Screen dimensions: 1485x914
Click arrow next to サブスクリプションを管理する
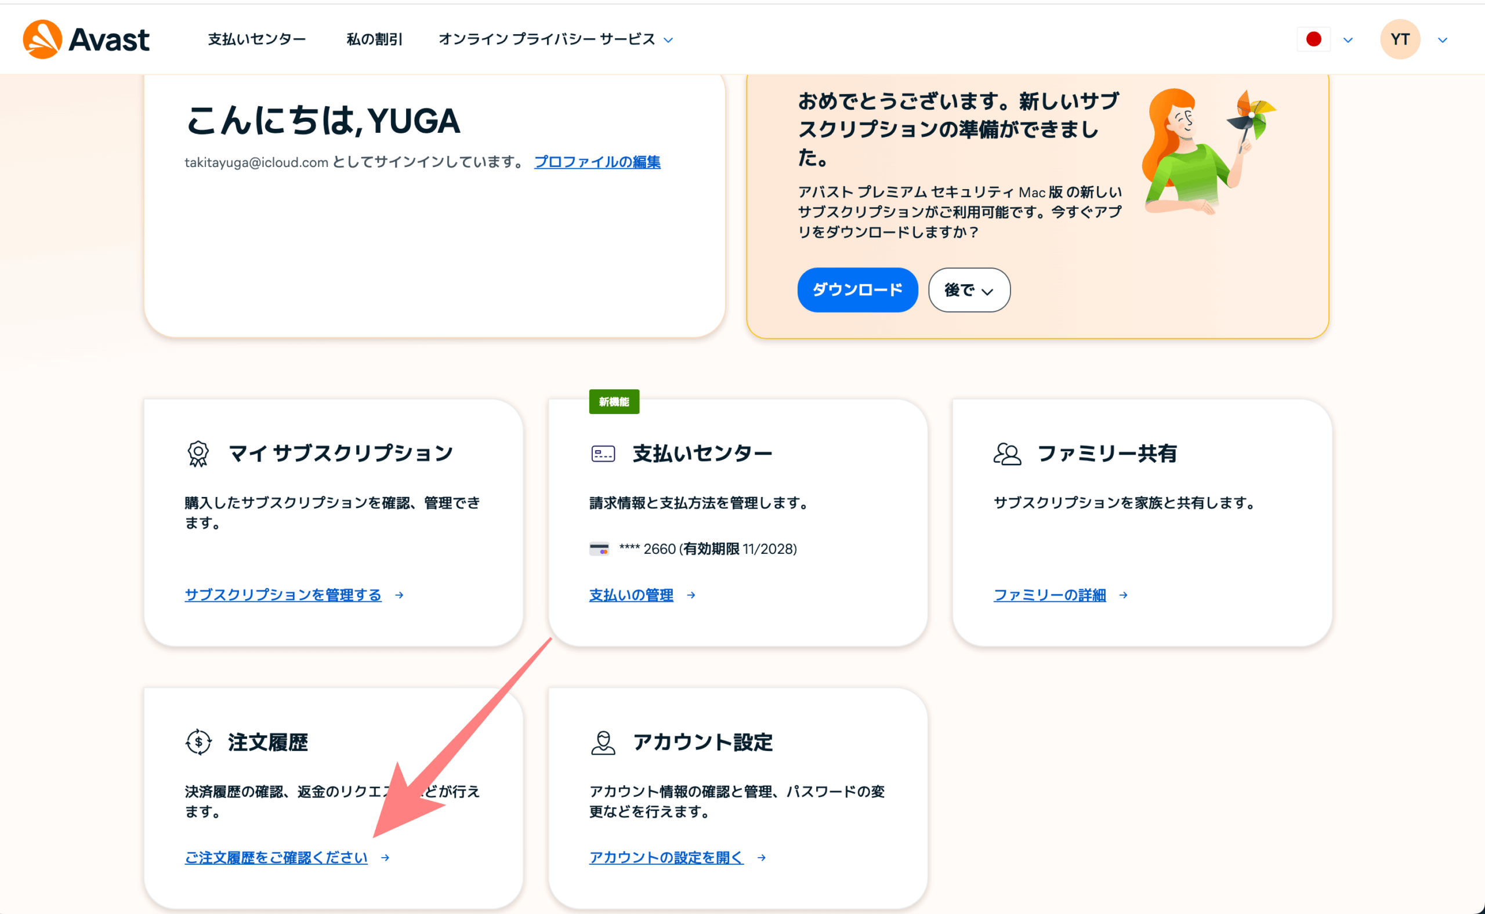(x=399, y=595)
